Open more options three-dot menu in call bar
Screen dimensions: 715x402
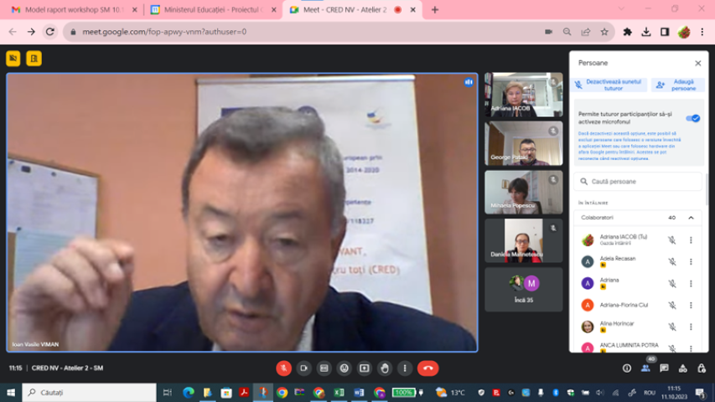405,368
